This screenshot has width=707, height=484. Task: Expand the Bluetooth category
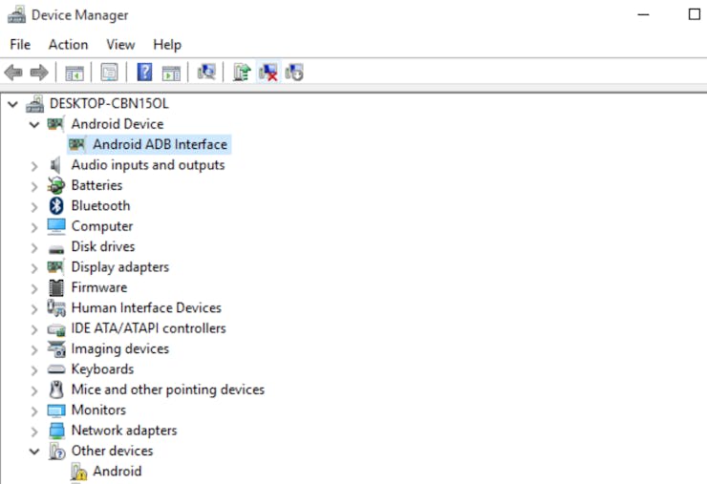pos(34,207)
